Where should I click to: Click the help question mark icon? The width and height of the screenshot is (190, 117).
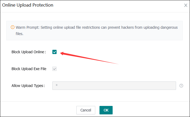click(181, 86)
